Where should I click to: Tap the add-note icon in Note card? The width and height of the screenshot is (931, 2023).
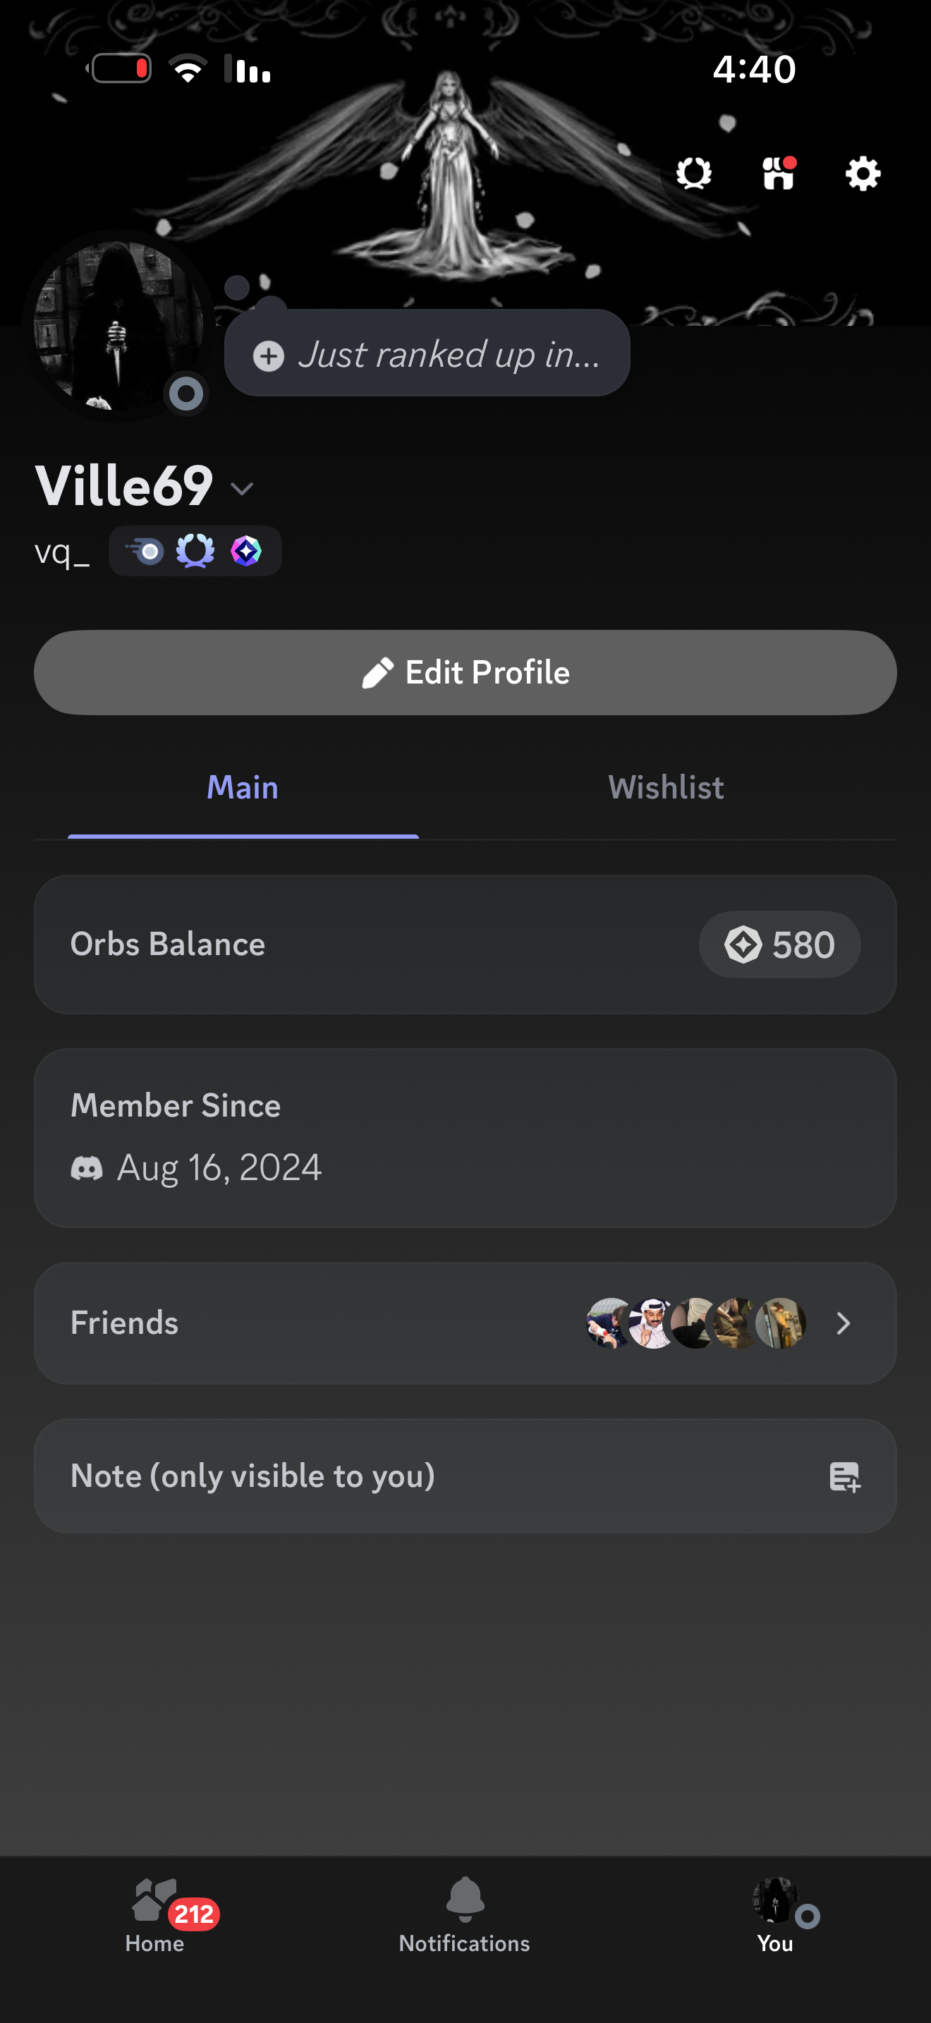[x=845, y=1477]
